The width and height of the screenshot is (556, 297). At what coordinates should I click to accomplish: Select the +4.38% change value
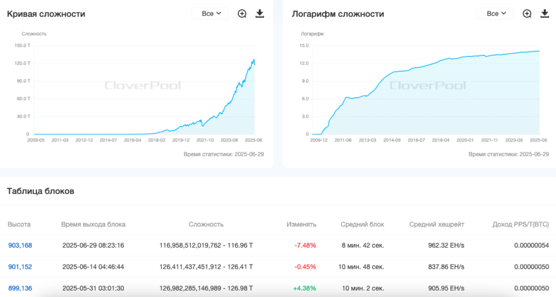point(305,288)
